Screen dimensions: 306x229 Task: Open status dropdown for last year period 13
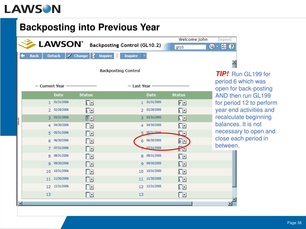[x=184, y=195]
